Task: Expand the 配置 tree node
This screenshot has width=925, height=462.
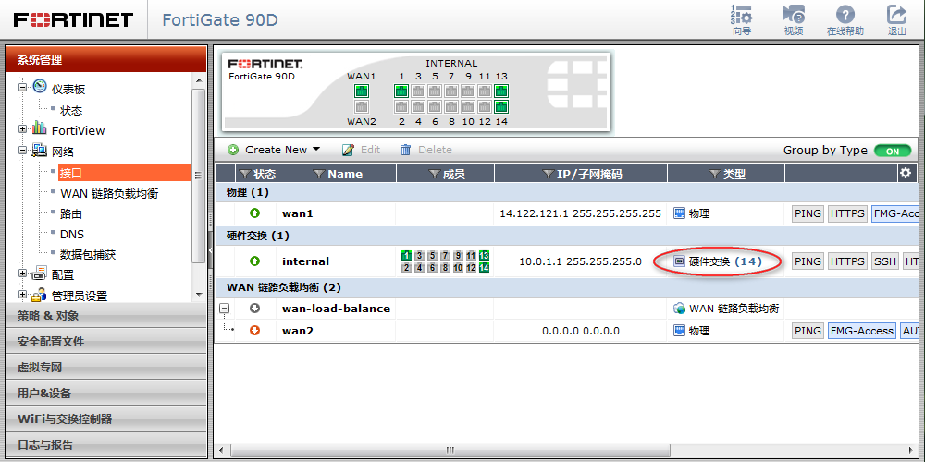Action: click(x=23, y=274)
